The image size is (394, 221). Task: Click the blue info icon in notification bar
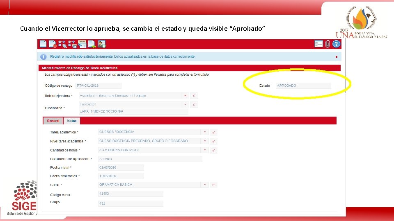tap(43, 57)
